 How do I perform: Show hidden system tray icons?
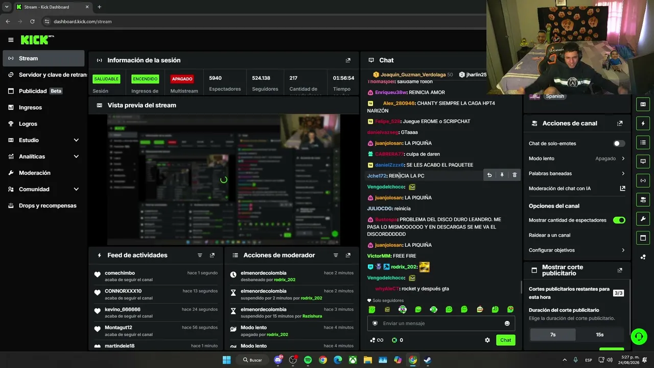pyautogui.click(x=565, y=360)
